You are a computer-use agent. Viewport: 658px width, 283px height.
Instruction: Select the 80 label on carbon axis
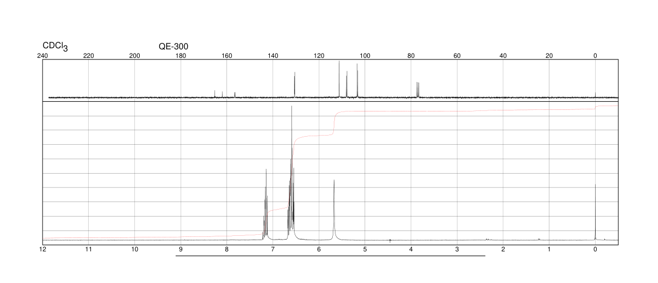pyautogui.click(x=411, y=56)
